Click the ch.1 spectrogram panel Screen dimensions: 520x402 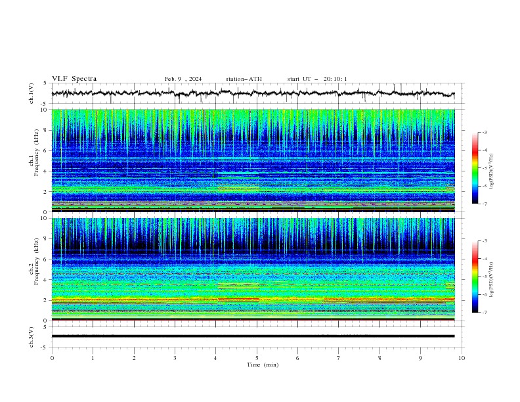point(253,160)
